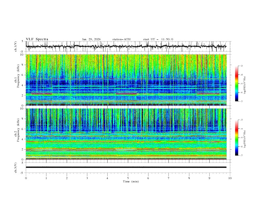Click the 'Time (min)' axis label

[x=131, y=181]
